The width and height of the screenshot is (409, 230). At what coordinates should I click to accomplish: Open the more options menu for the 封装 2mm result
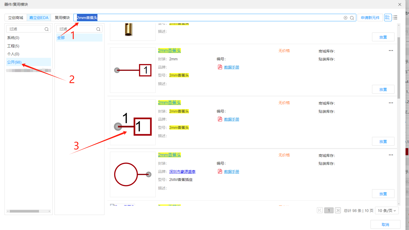click(391, 51)
